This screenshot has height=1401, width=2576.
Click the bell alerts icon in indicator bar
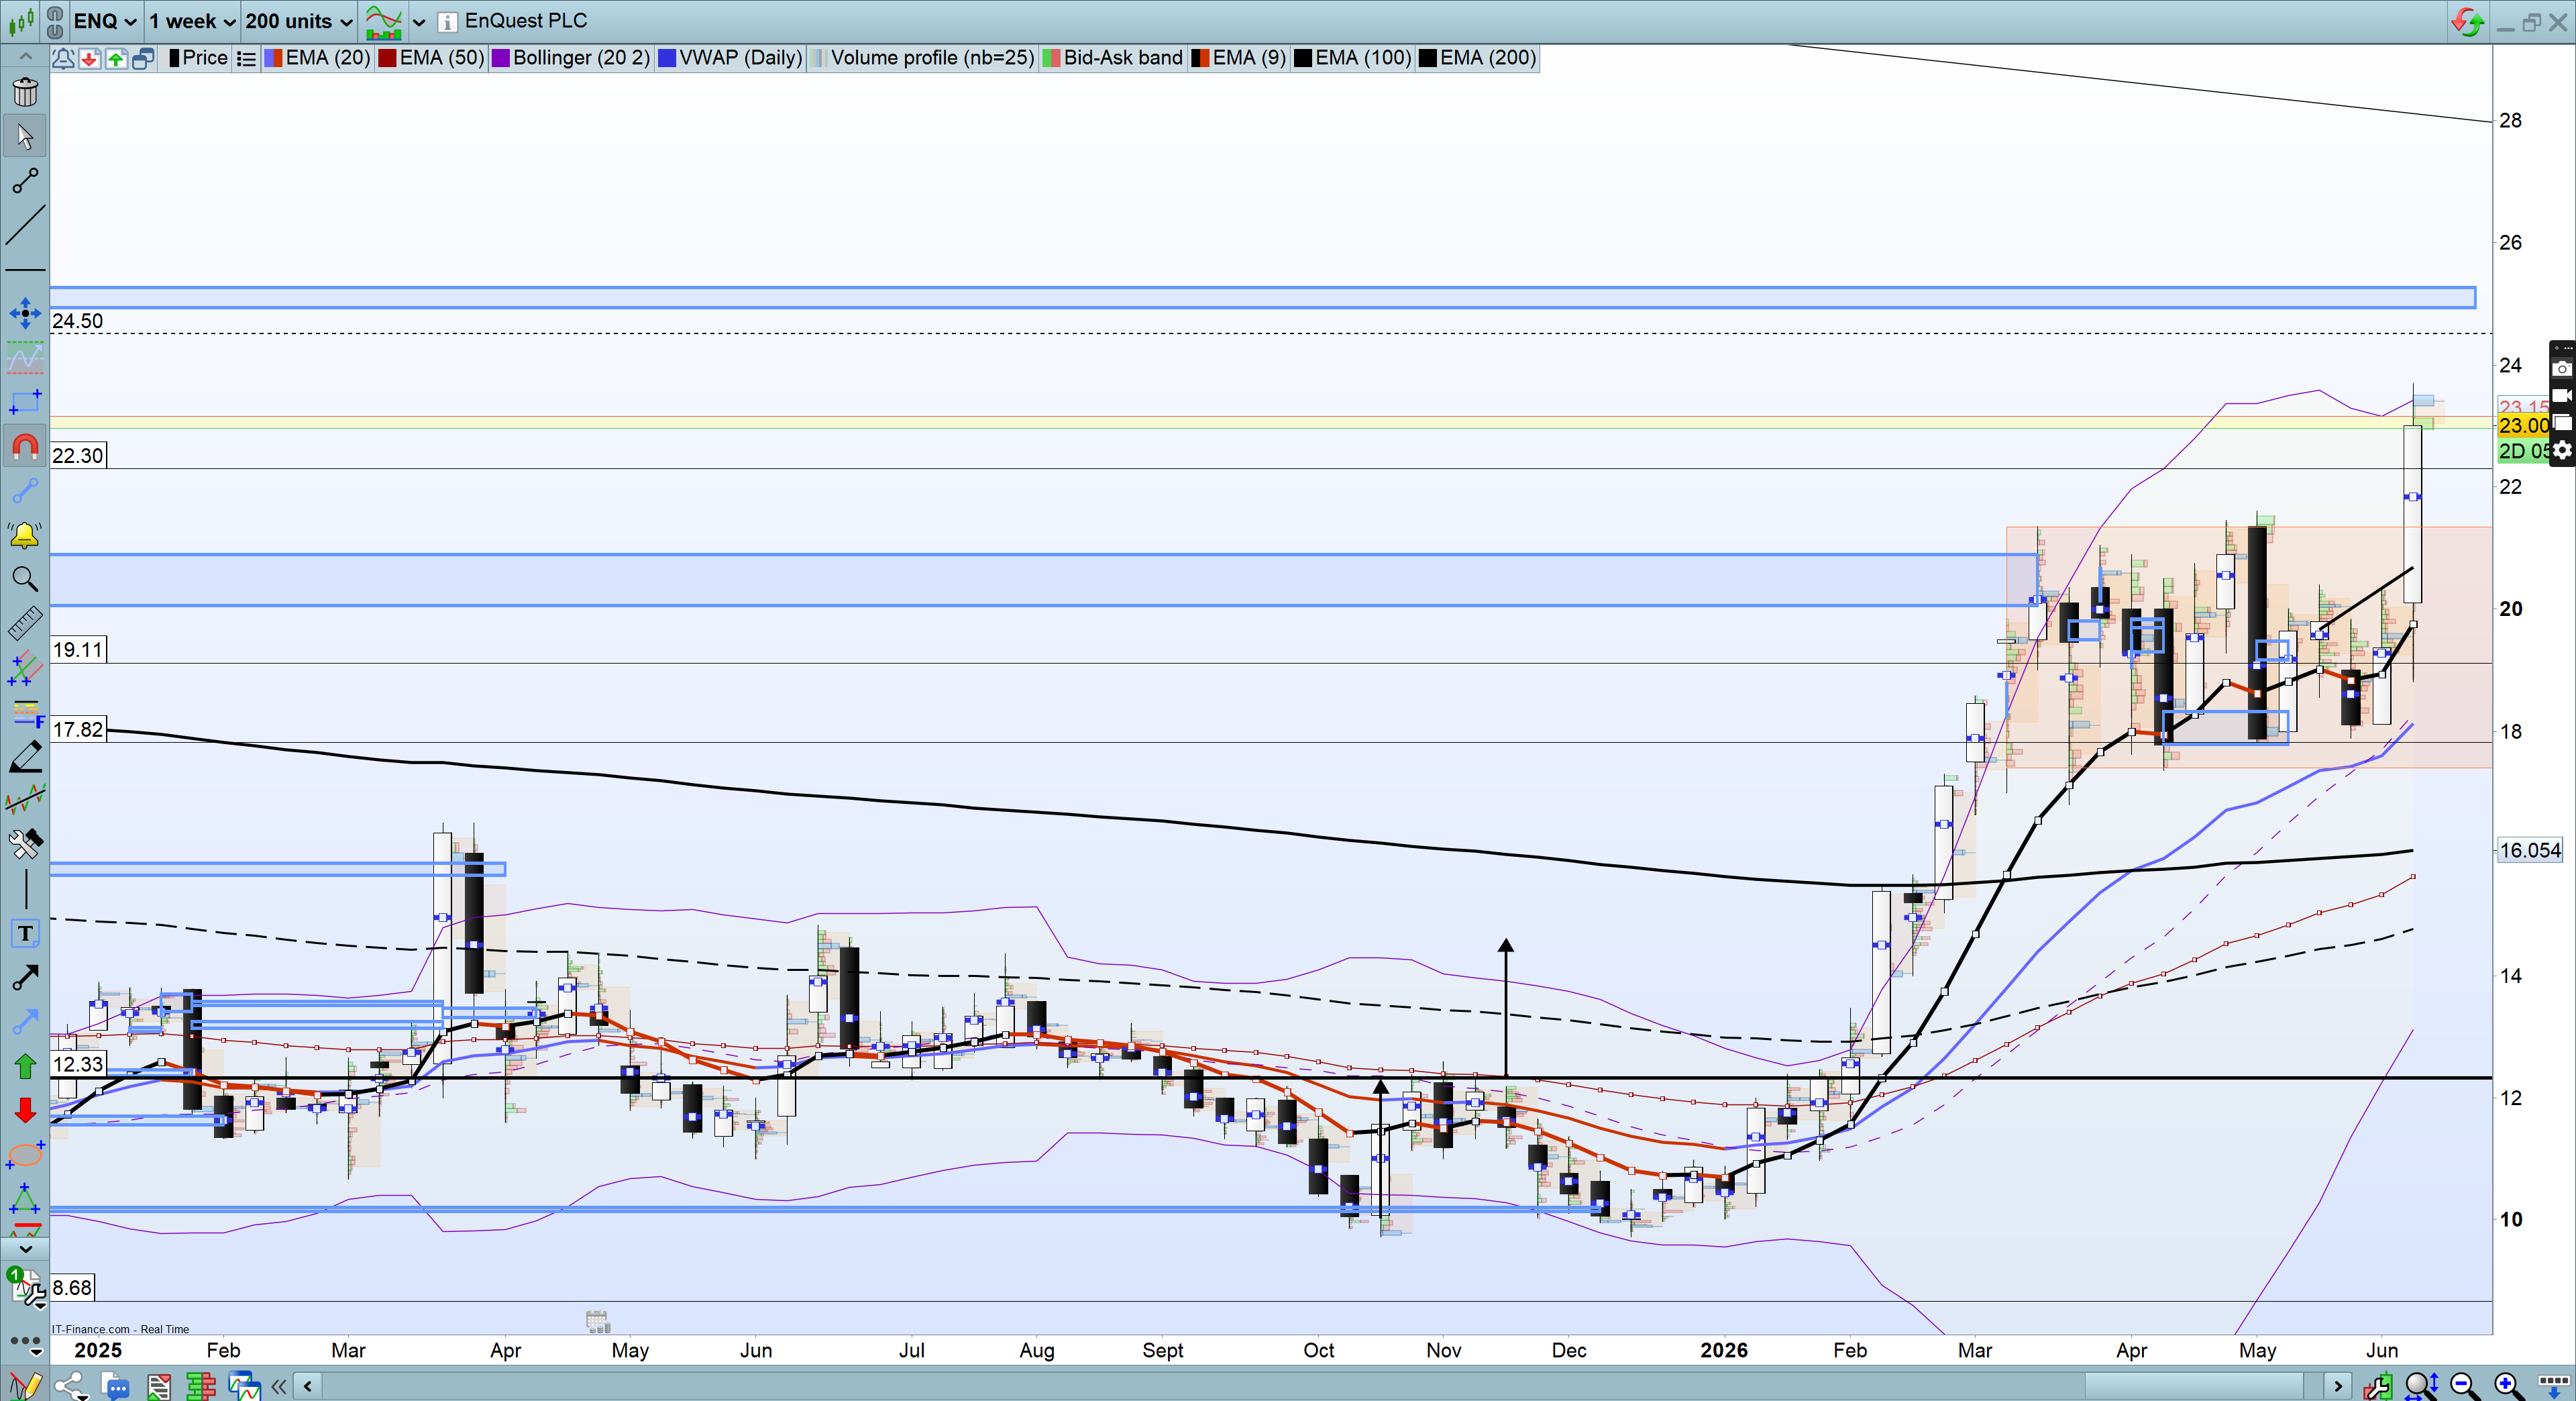[x=62, y=58]
